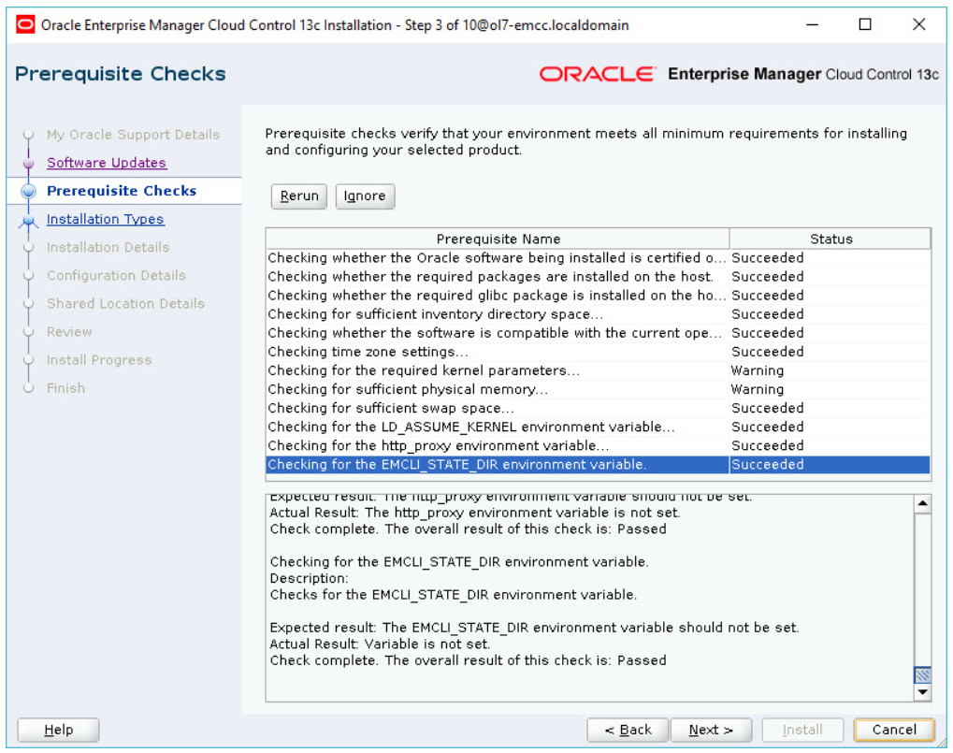Select row checking sufficient swap space
953x753 pixels.
click(598, 409)
